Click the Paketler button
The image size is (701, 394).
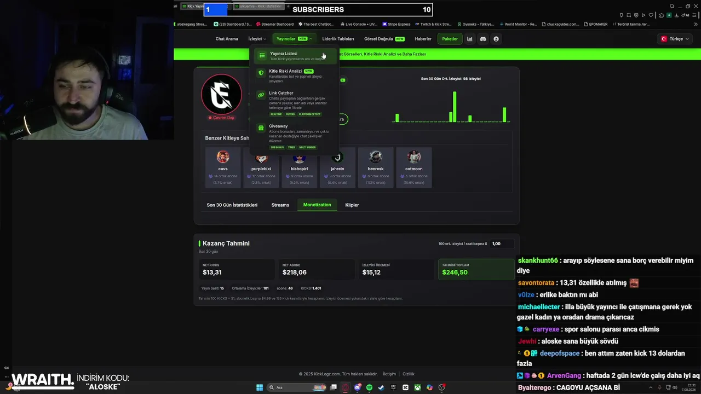(450, 39)
